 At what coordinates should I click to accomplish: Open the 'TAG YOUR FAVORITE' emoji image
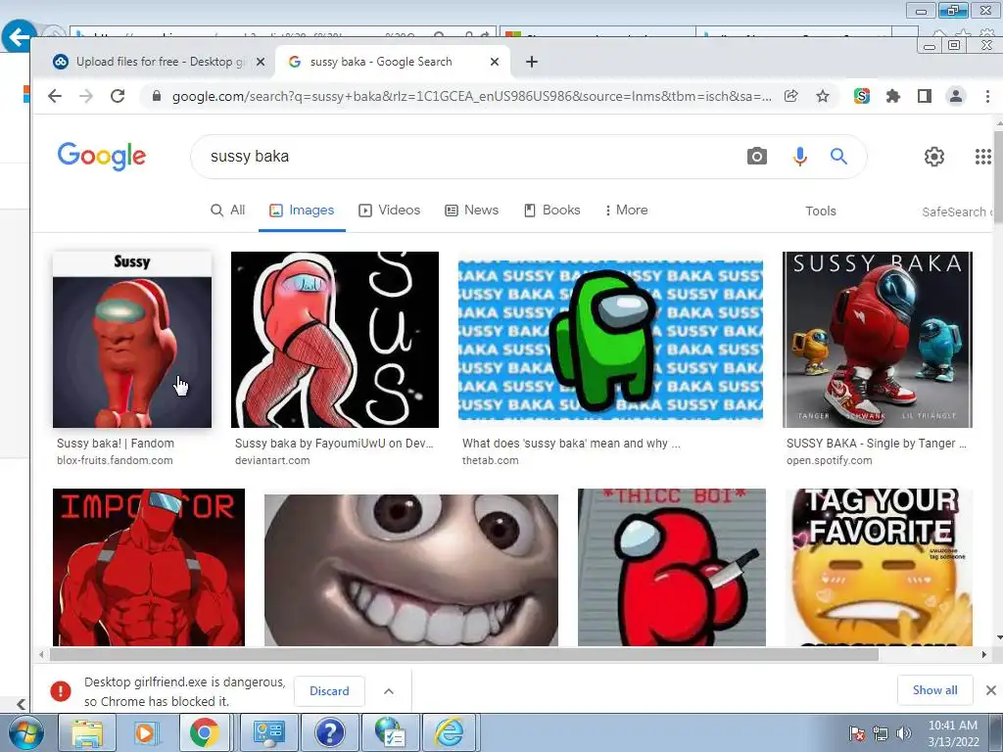pos(879,567)
